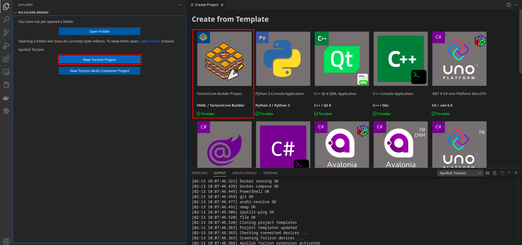
Task: Select the Python 3 Console Application template
Action: tap(283, 59)
